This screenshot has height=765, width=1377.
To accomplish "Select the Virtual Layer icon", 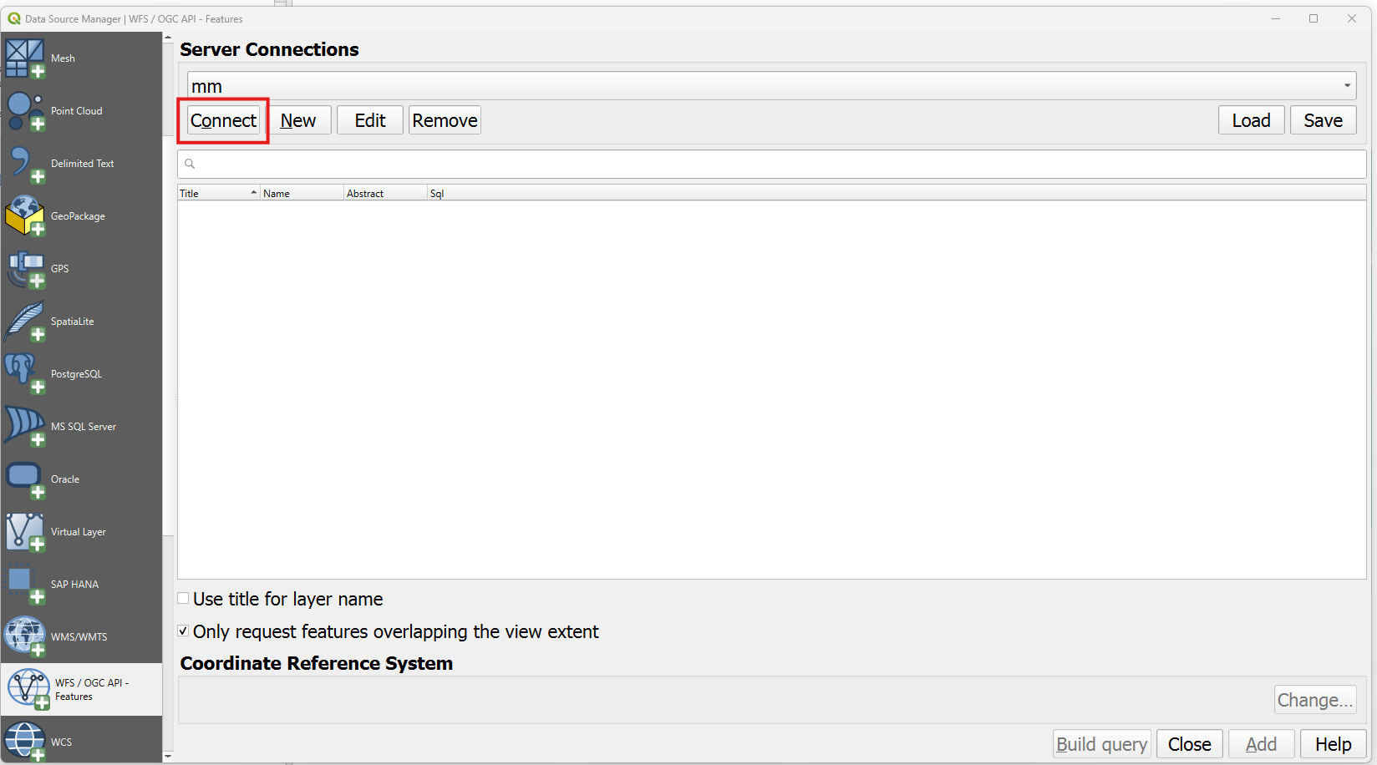I will (x=24, y=532).
